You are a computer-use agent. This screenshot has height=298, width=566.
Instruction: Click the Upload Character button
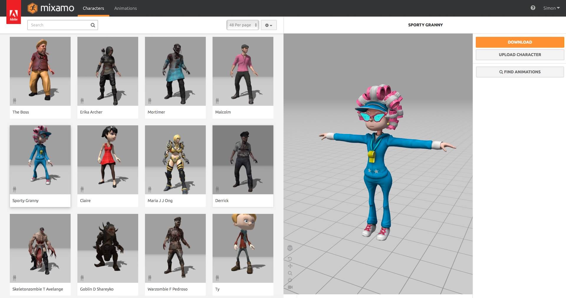coord(519,55)
